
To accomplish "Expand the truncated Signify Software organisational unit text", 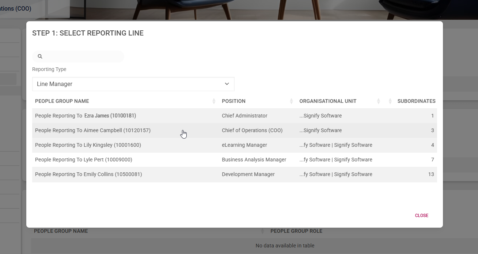I will click(320, 116).
